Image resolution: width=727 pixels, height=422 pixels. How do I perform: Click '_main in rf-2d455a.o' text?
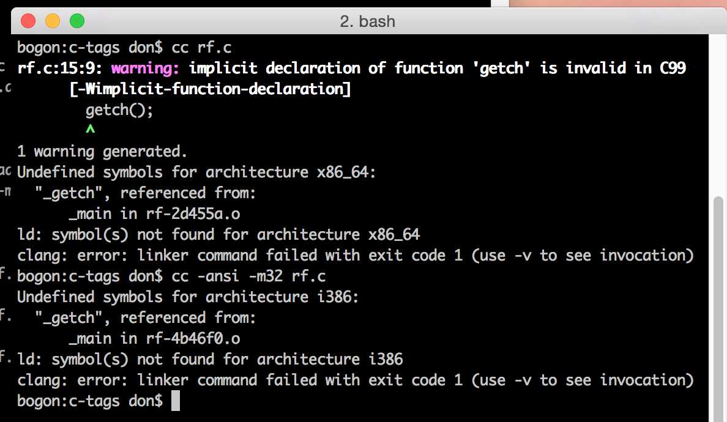pos(154,214)
